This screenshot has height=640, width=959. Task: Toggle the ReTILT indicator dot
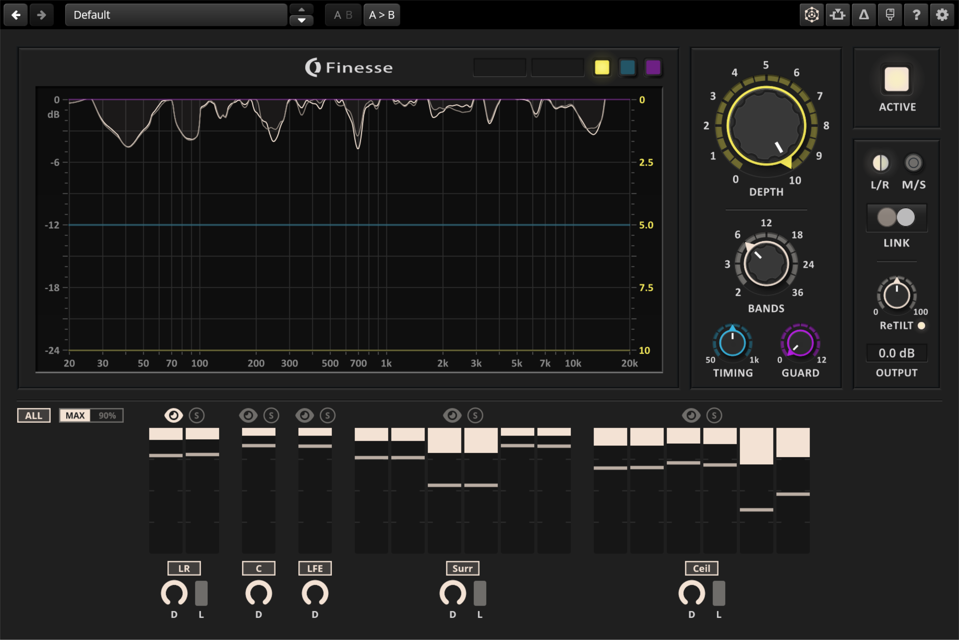[x=921, y=326]
